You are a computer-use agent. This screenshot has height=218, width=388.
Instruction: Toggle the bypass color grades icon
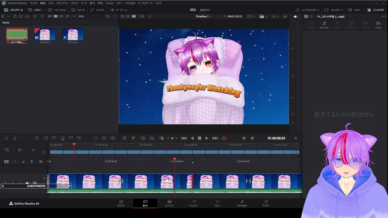pyautogui.click(x=285, y=16)
